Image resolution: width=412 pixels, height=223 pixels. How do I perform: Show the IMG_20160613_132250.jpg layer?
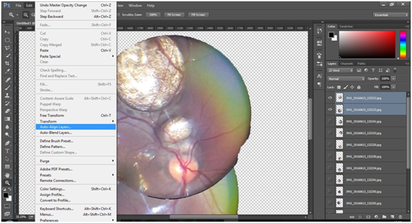[x=330, y=191]
